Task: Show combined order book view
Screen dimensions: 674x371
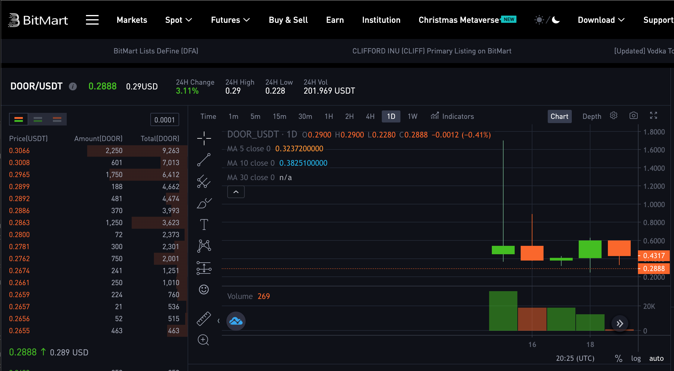Action: tap(19, 119)
